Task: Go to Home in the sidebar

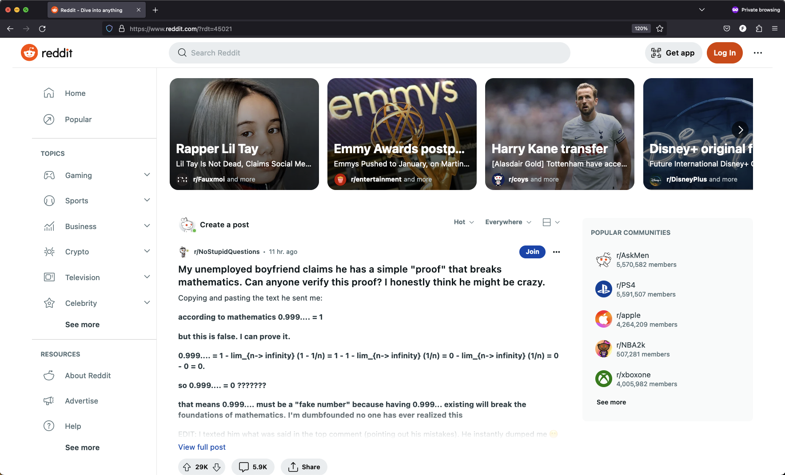Action: pos(75,93)
